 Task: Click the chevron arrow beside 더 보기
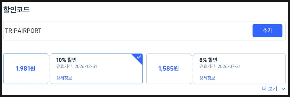[x=283, y=89]
